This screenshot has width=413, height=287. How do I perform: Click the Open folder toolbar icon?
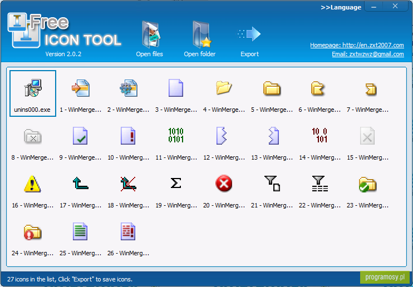(201, 34)
